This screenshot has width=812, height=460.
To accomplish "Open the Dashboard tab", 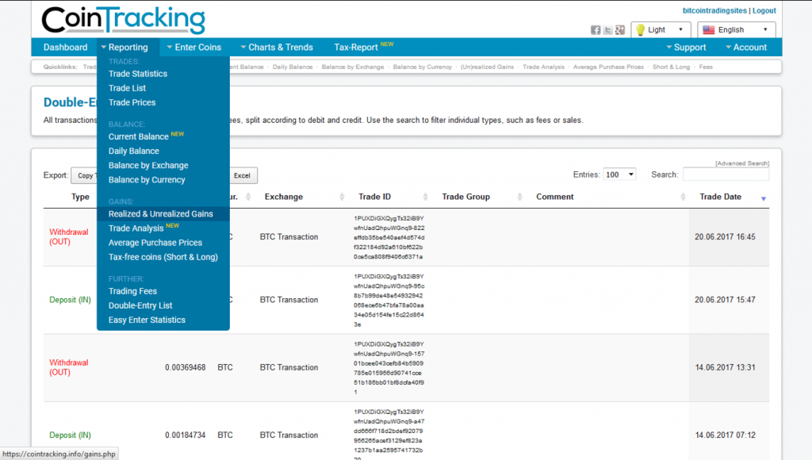I will [65, 47].
